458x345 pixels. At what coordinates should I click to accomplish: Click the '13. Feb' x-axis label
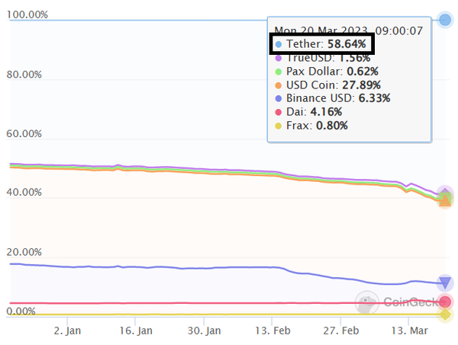click(273, 331)
